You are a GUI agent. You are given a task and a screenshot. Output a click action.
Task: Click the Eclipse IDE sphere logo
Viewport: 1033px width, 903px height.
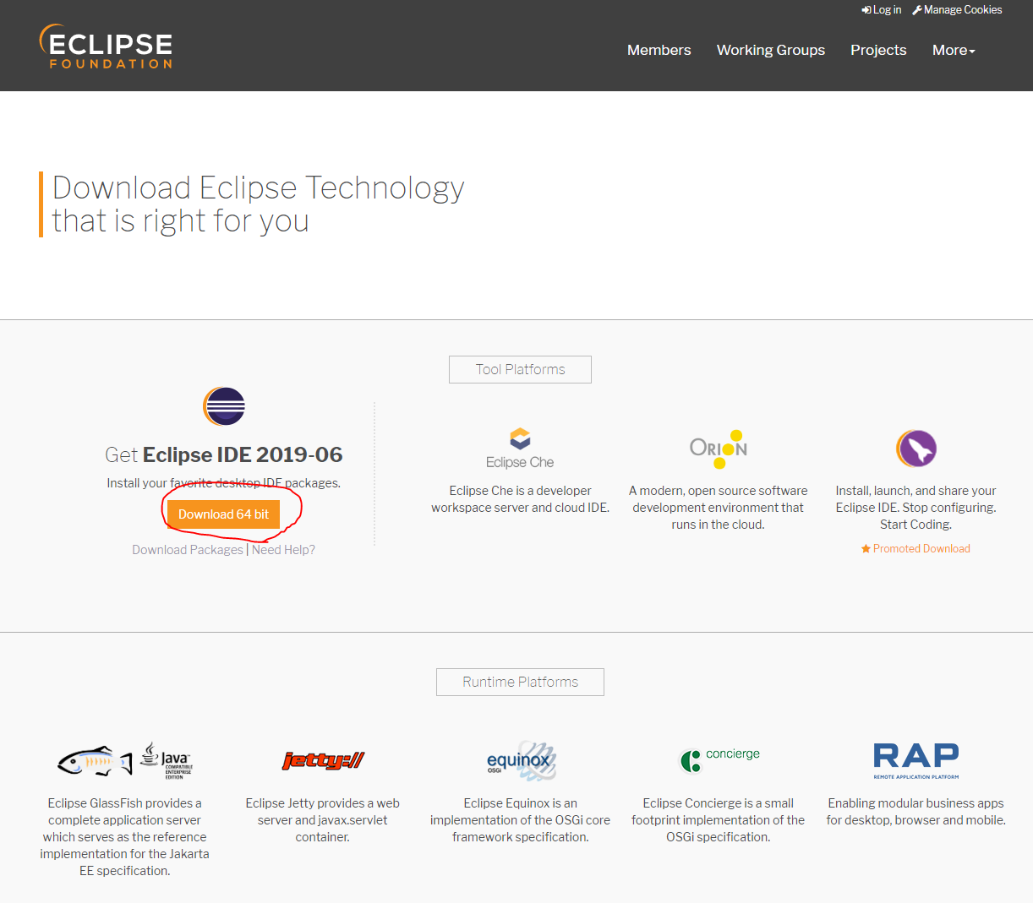[x=224, y=406]
